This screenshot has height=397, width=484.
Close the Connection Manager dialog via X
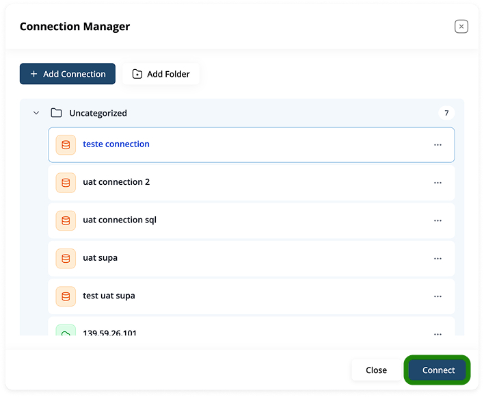click(461, 26)
